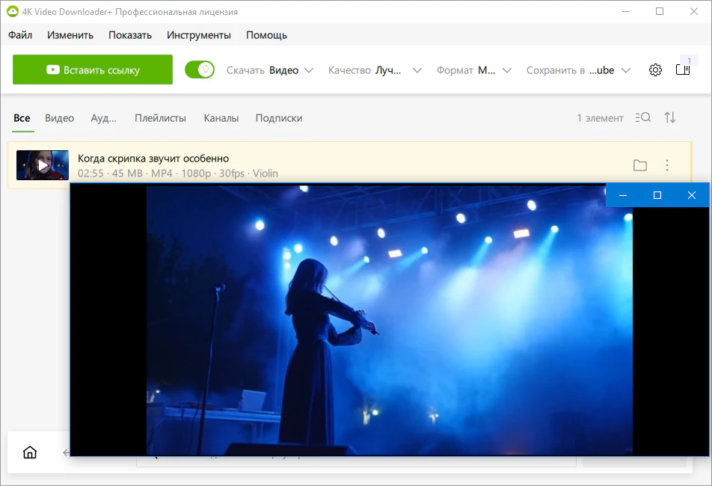Expand the Качество dropdown
The height and width of the screenshot is (486, 712).
coord(375,70)
